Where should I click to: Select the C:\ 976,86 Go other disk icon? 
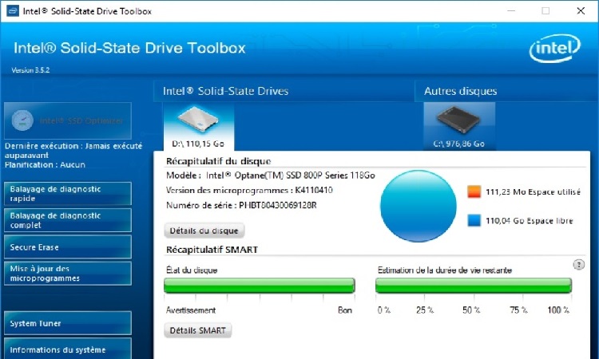(459, 127)
